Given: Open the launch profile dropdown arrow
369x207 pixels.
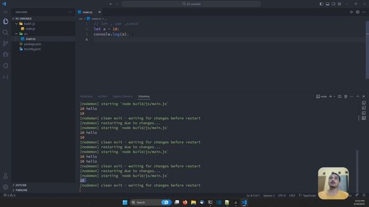Looking at the screenshot, I should [x=334, y=97].
